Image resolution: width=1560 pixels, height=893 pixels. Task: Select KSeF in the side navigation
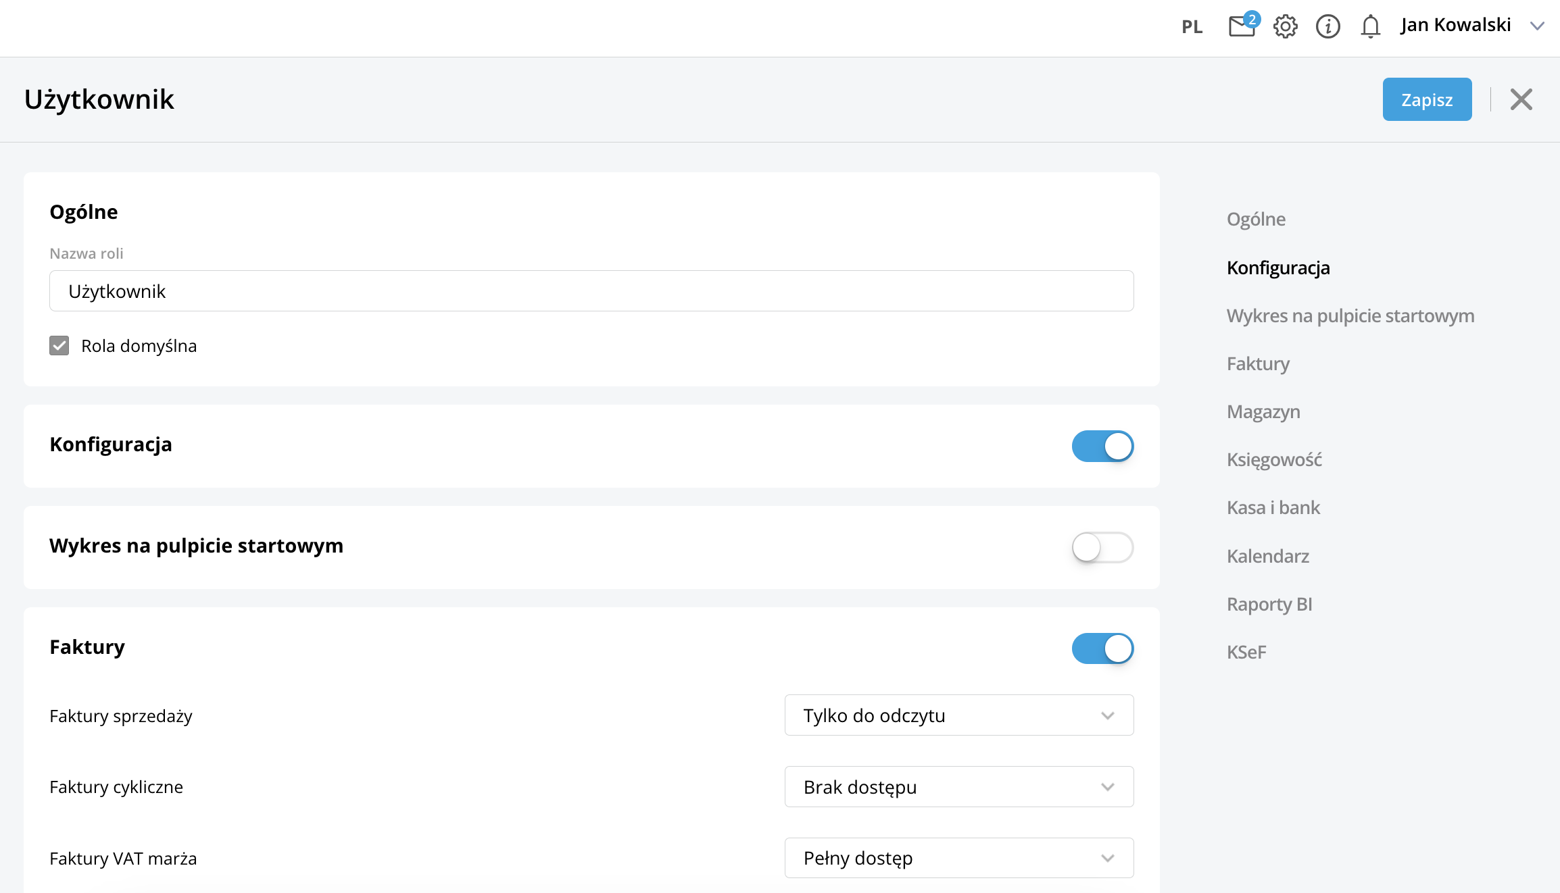(1246, 653)
